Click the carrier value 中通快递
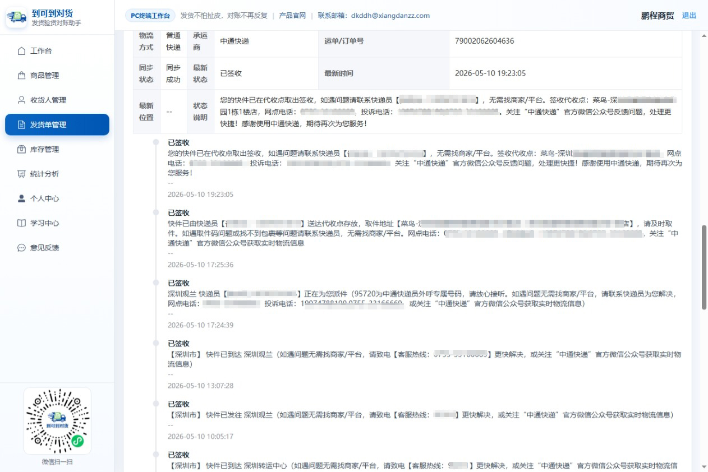708x472 pixels. coord(235,41)
